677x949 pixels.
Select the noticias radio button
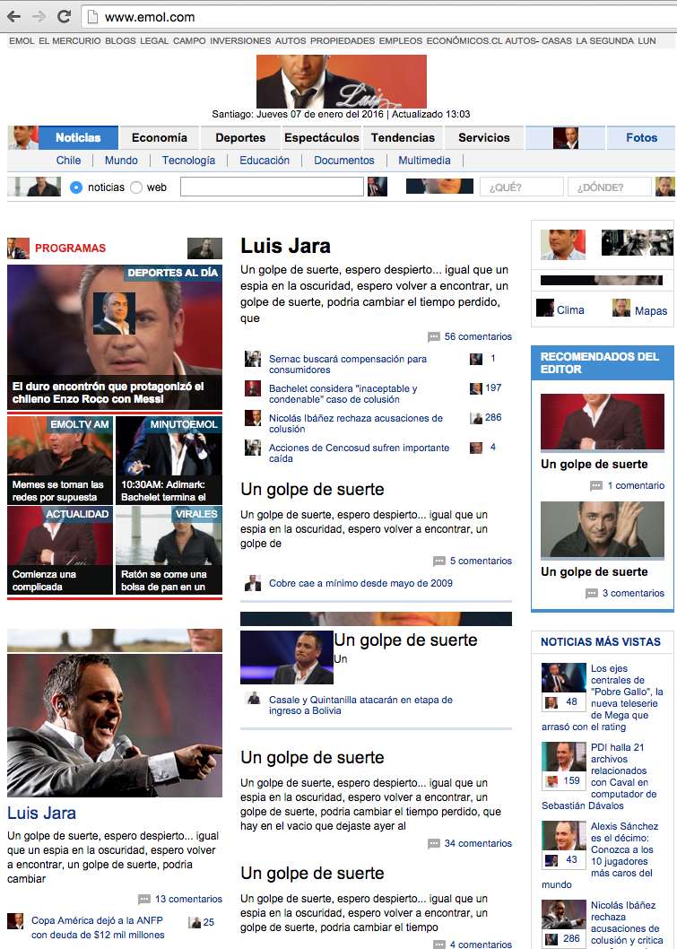click(x=76, y=187)
